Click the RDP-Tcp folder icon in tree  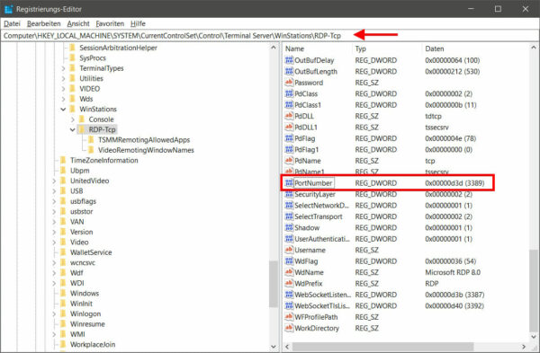[x=82, y=129]
